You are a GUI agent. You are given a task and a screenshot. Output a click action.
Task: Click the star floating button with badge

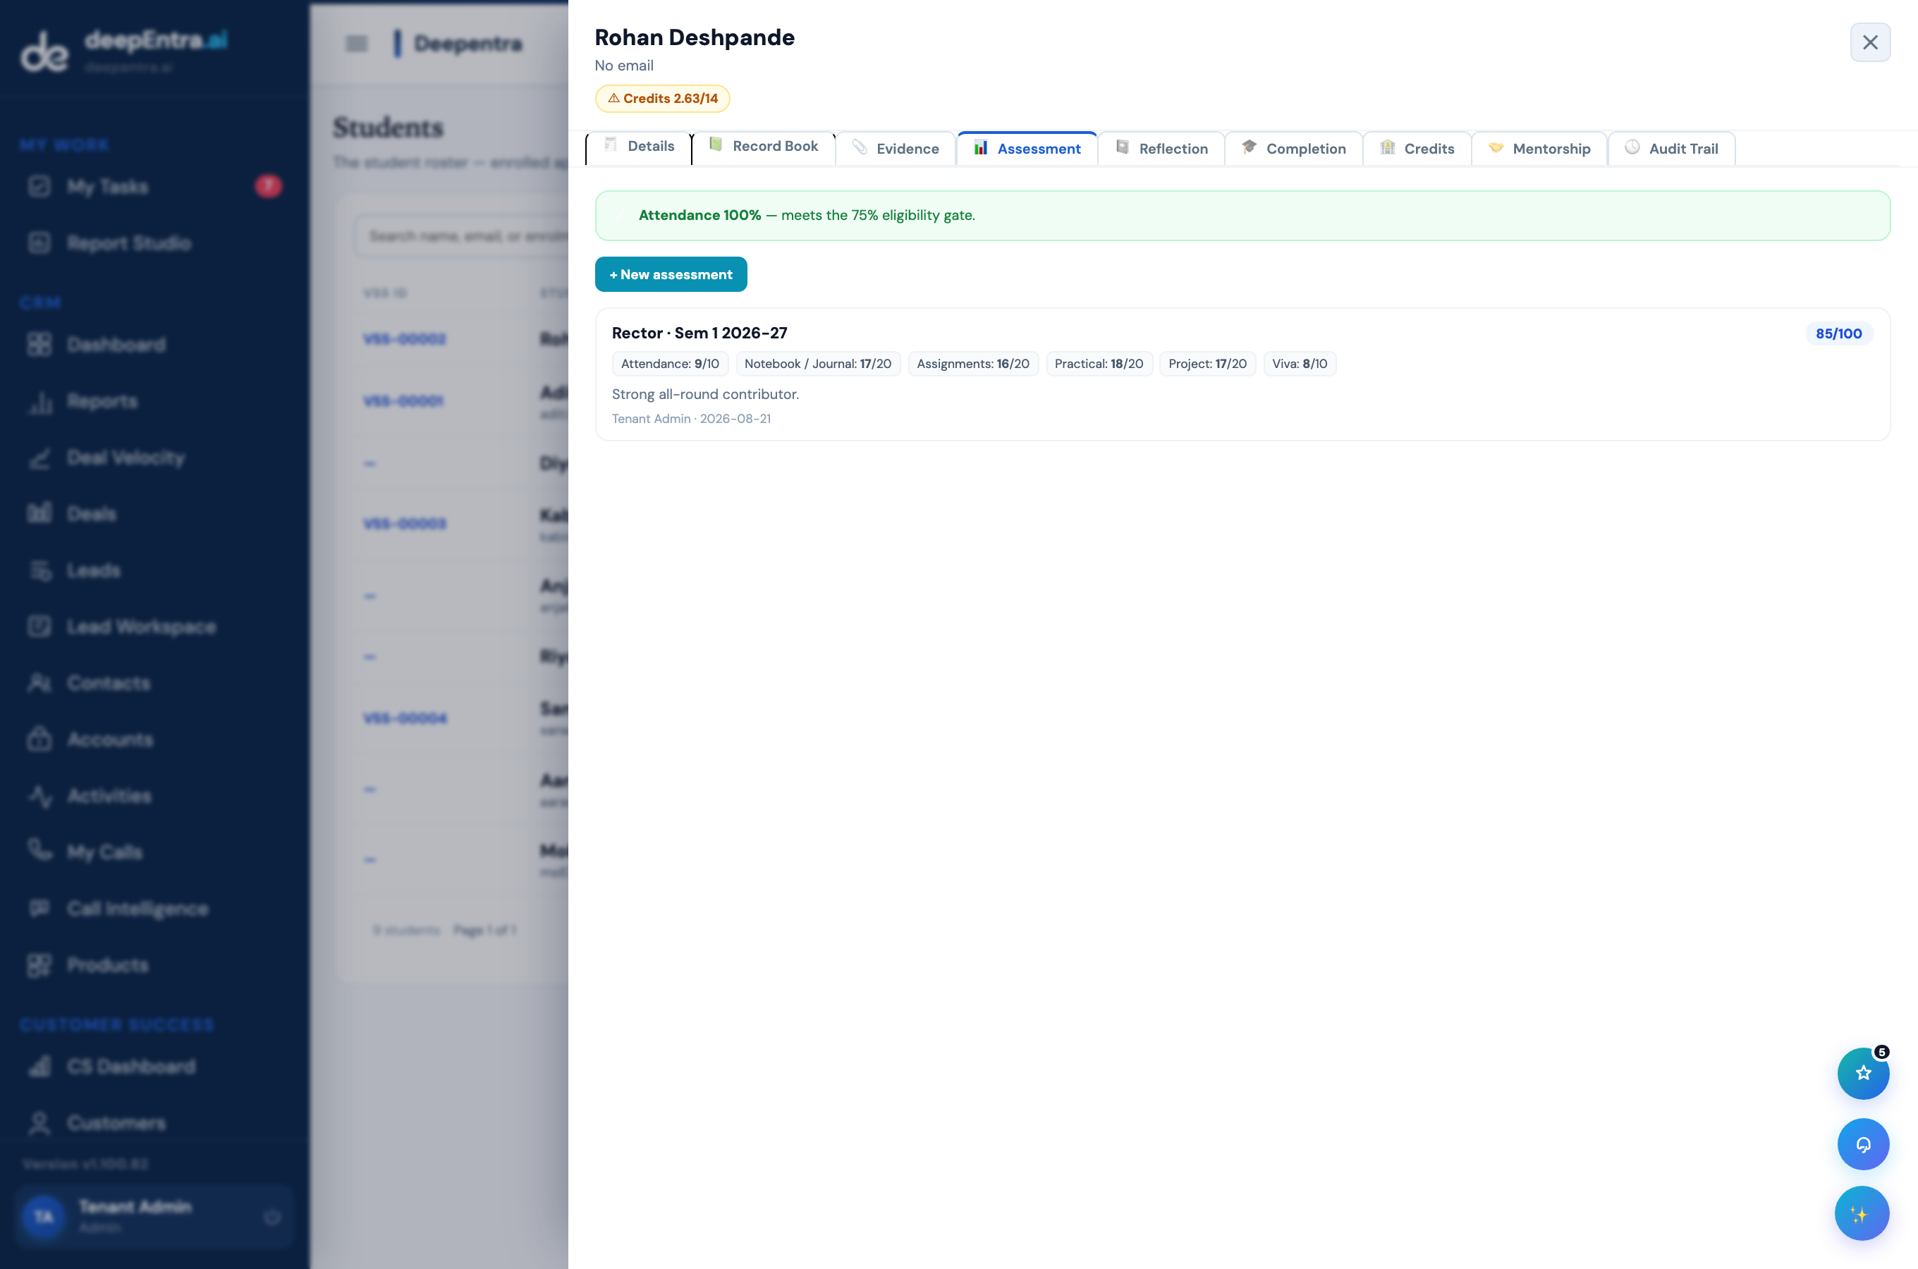click(x=1863, y=1073)
